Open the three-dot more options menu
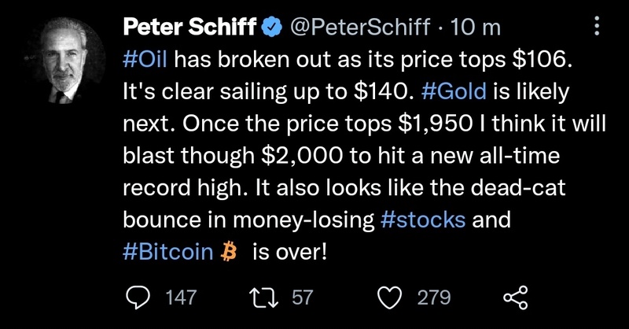The image size is (629, 329). click(x=601, y=28)
